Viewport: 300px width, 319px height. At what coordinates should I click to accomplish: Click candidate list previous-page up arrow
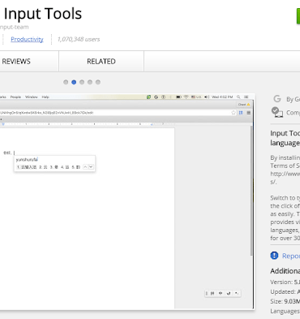point(85,167)
